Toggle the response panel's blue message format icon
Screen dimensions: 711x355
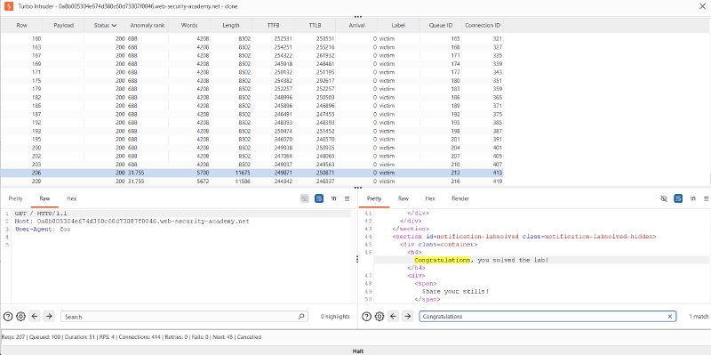(x=678, y=198)
